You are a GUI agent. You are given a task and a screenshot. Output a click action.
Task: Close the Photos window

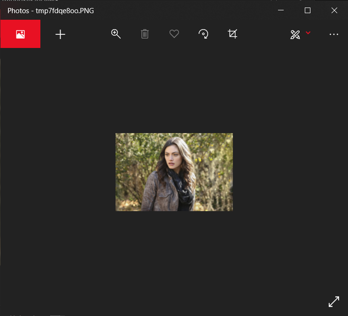(x=334, y=10)
